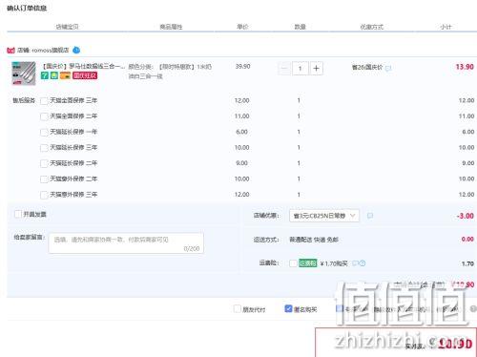The height and width of the screenshot is (357, 477).
Task: Check 天猫意外保修 二年 warranty option
Action: click(44, 179)
